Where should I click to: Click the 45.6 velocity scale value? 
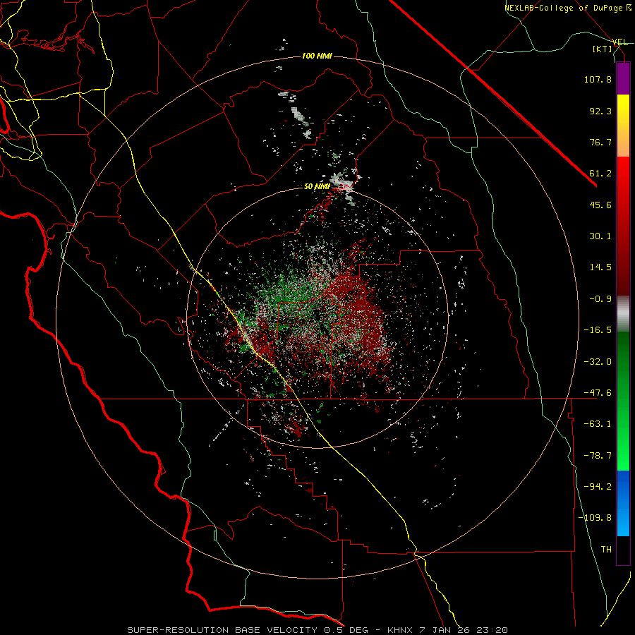(x=600, y=205)
